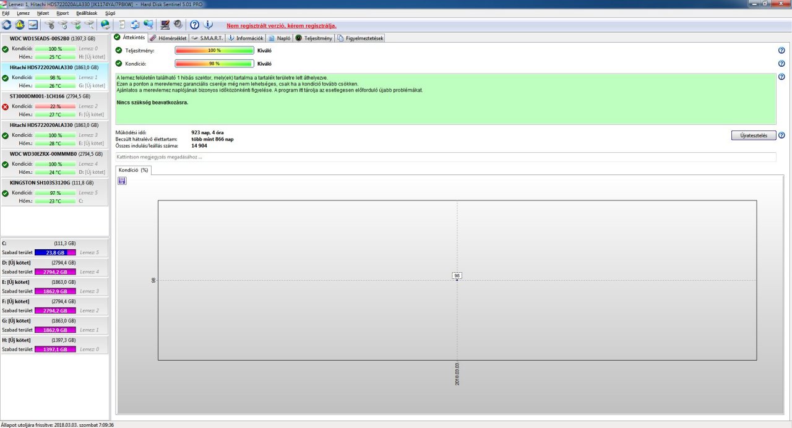Switch to the Teljesítmény tab

click(314, 38)
